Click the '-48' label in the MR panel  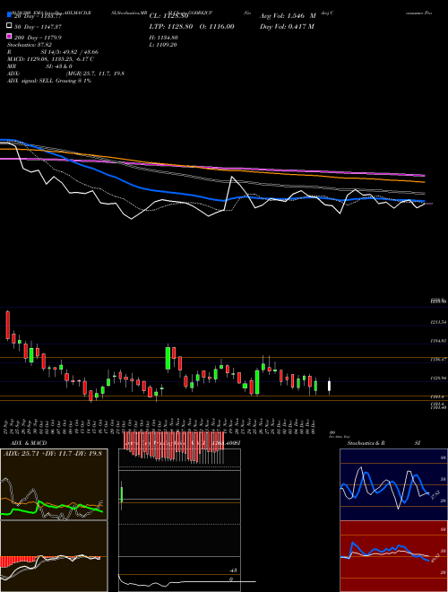[233, 570]
